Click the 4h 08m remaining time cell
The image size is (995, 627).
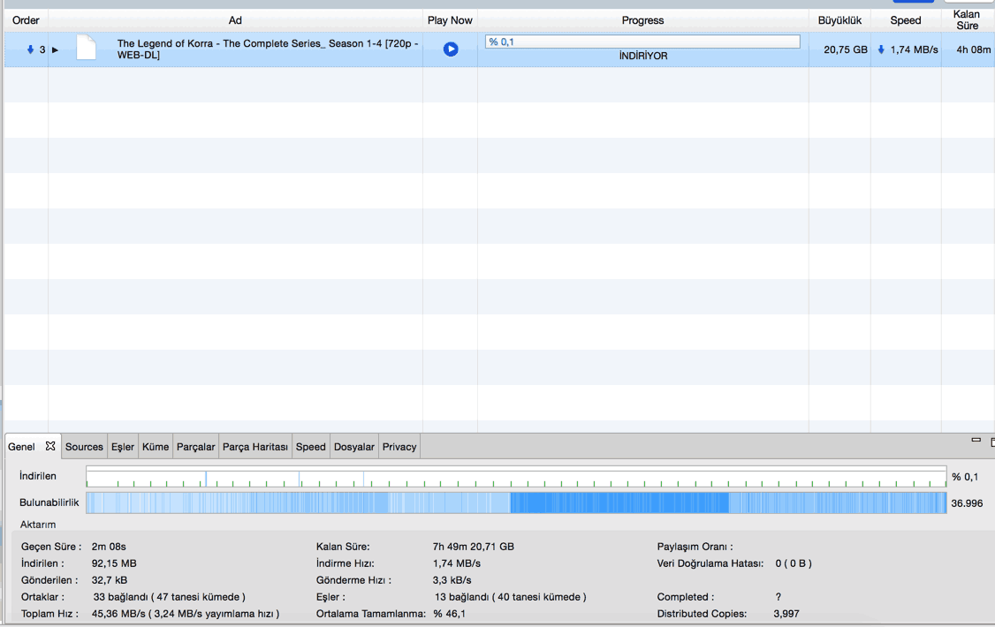pos(974,49)
